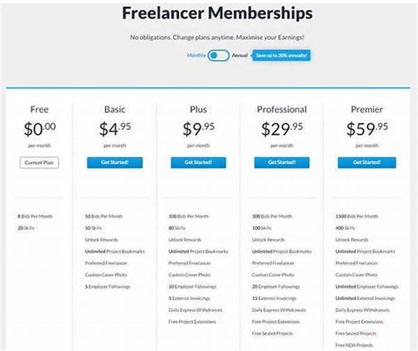Select the Free plan heading

(x=40, y=110)
